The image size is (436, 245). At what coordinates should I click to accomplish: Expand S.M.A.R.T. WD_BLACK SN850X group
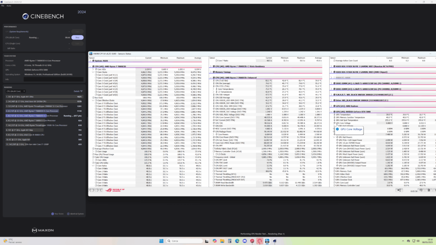tap(331, 94)
